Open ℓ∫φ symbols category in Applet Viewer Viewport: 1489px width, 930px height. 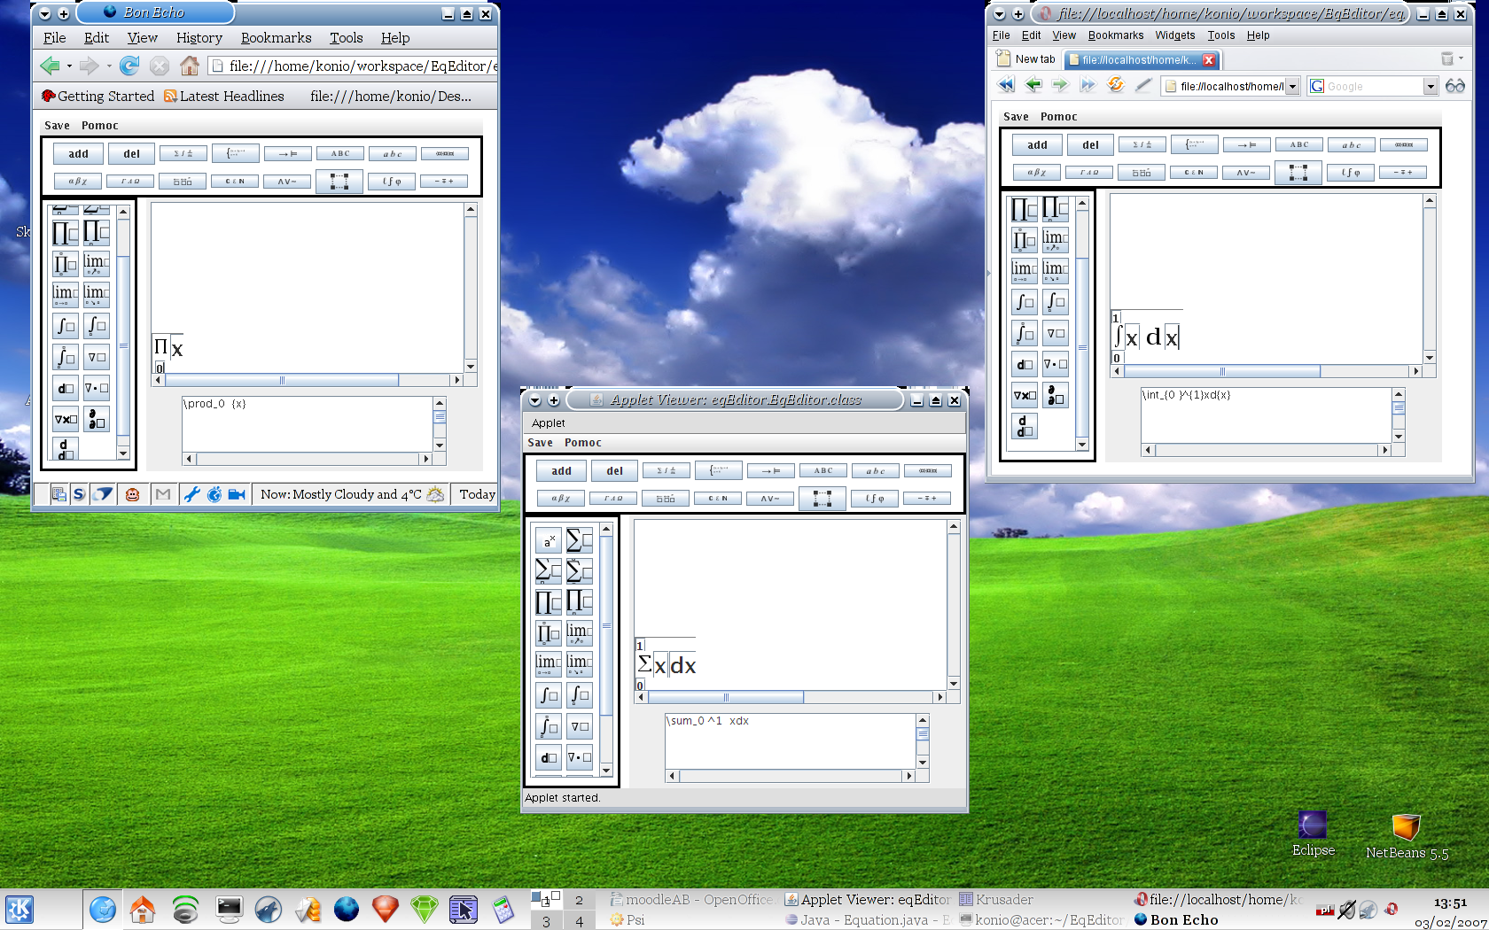click(875, 499)
